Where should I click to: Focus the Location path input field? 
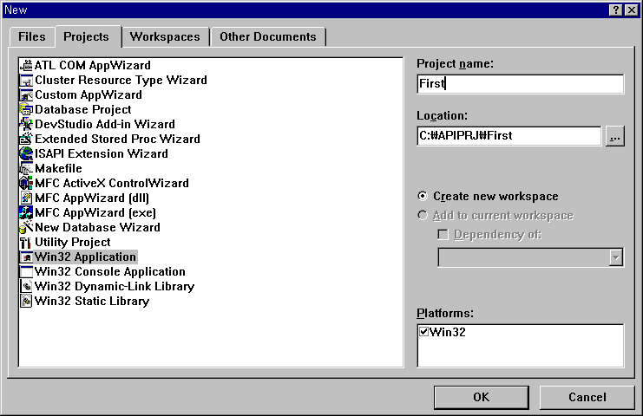(509, 136)
